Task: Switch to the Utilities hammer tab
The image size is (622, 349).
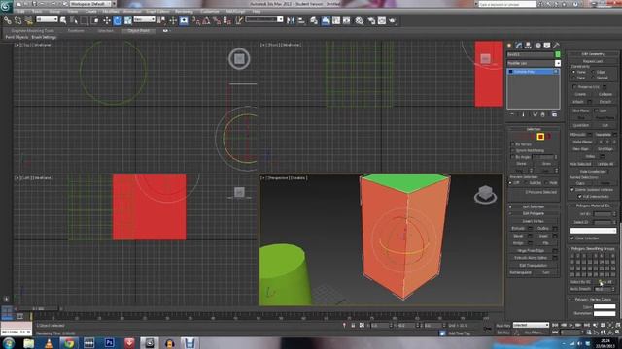Action: pyautogui.click(x=556, y=46)
